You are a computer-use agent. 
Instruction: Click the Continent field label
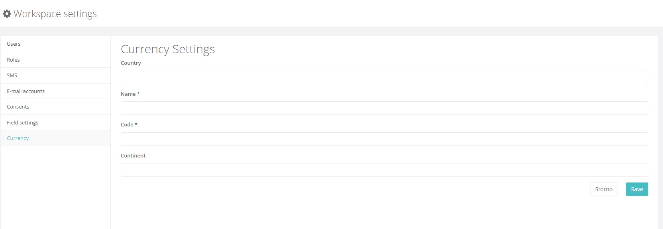[133, 156]
